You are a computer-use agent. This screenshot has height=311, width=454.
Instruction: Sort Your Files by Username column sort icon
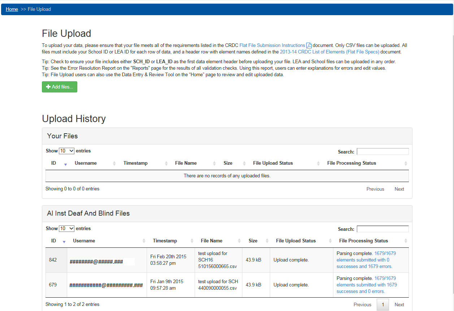[x=114, y=164]
